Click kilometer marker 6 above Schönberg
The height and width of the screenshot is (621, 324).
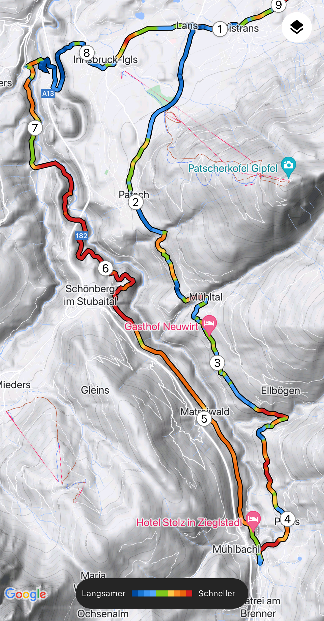click(x=105, y=268)
